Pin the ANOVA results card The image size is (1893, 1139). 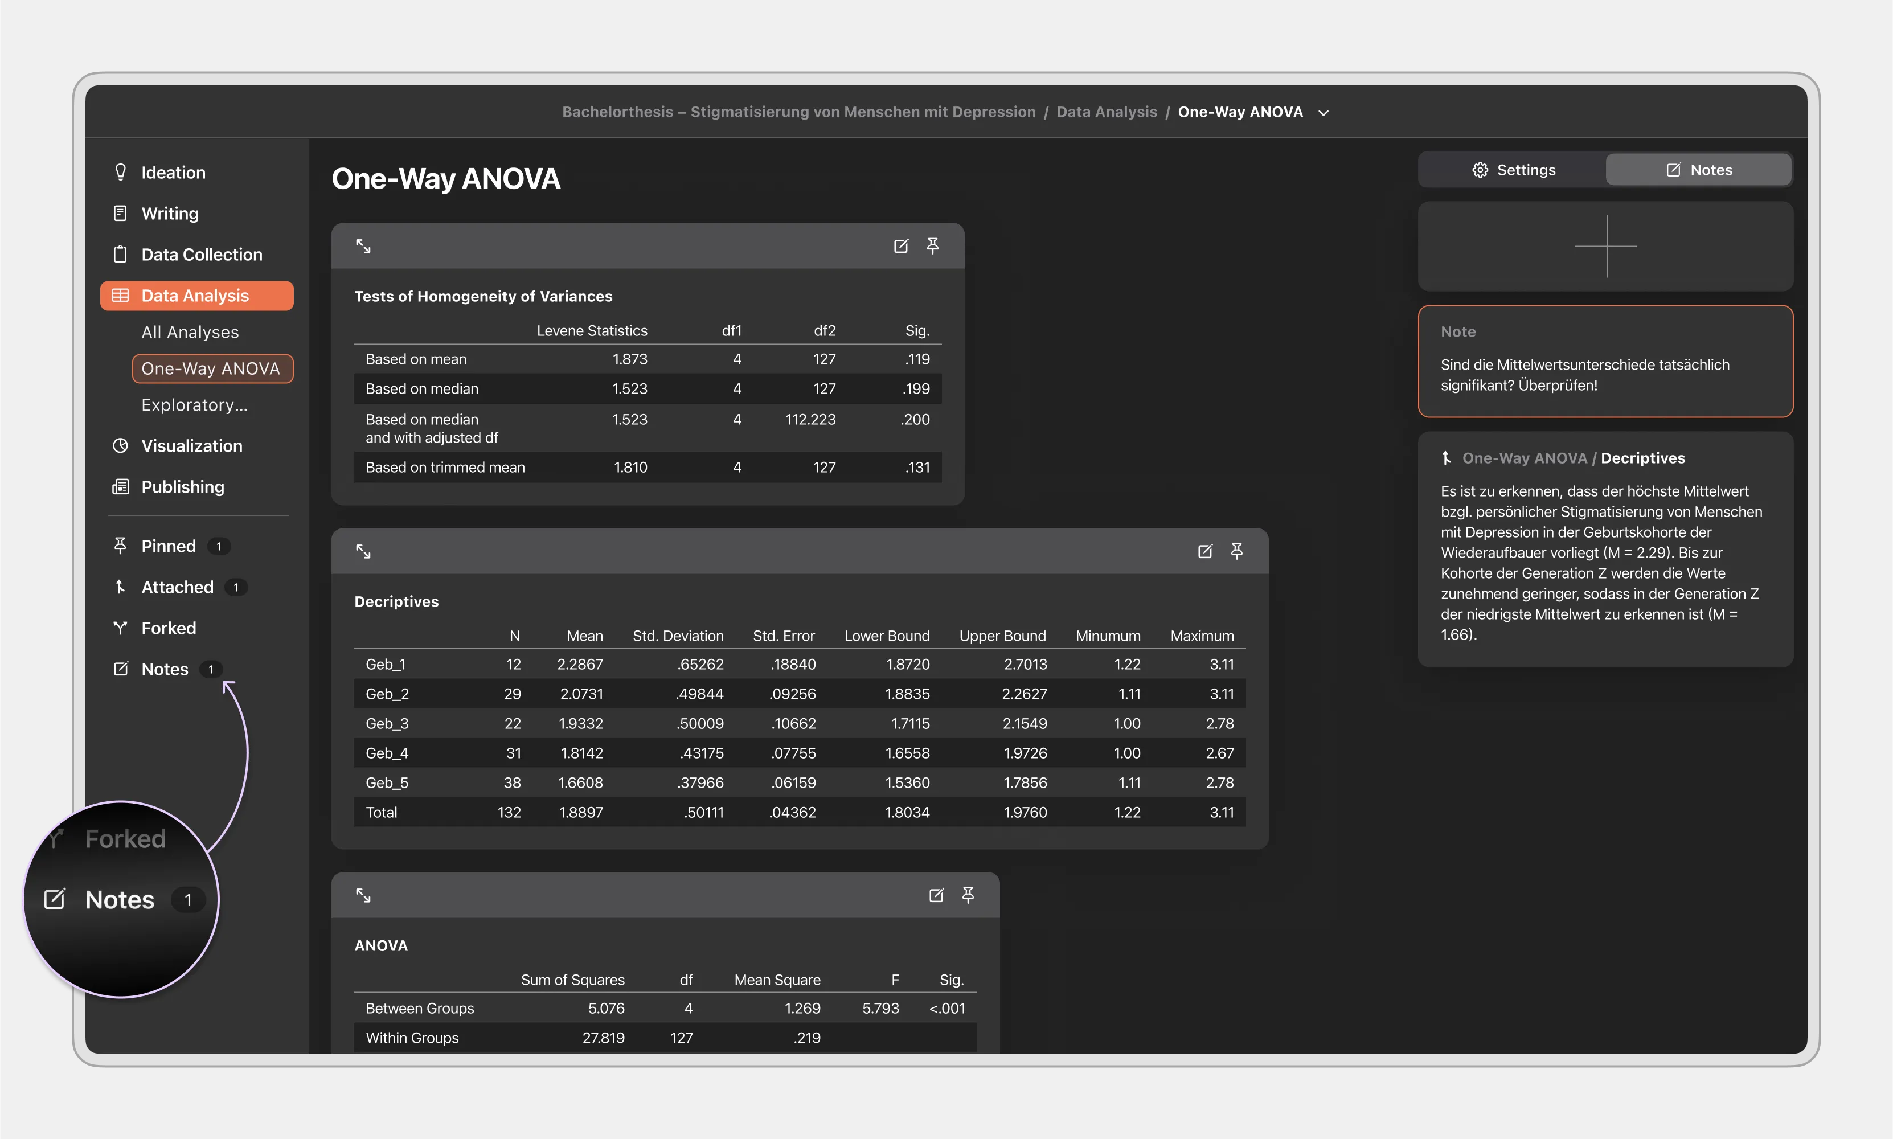pyautogui.click(x=968, y=895)
